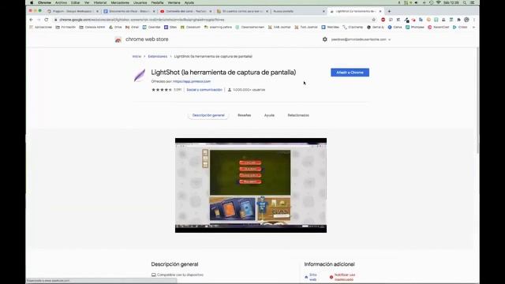
Task: Click the LightShot feather extension icon
Action: [x=140, y=76]
